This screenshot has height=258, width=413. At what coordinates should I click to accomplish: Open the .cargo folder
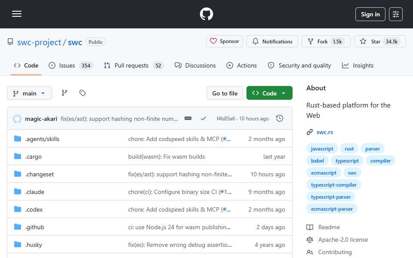pos(34,157)
